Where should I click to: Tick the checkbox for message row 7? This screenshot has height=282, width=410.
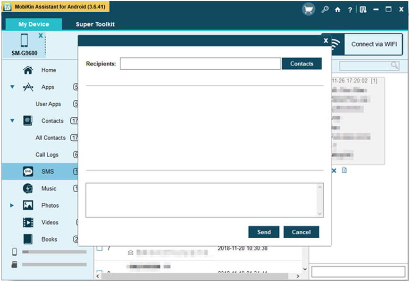[100, 248]
